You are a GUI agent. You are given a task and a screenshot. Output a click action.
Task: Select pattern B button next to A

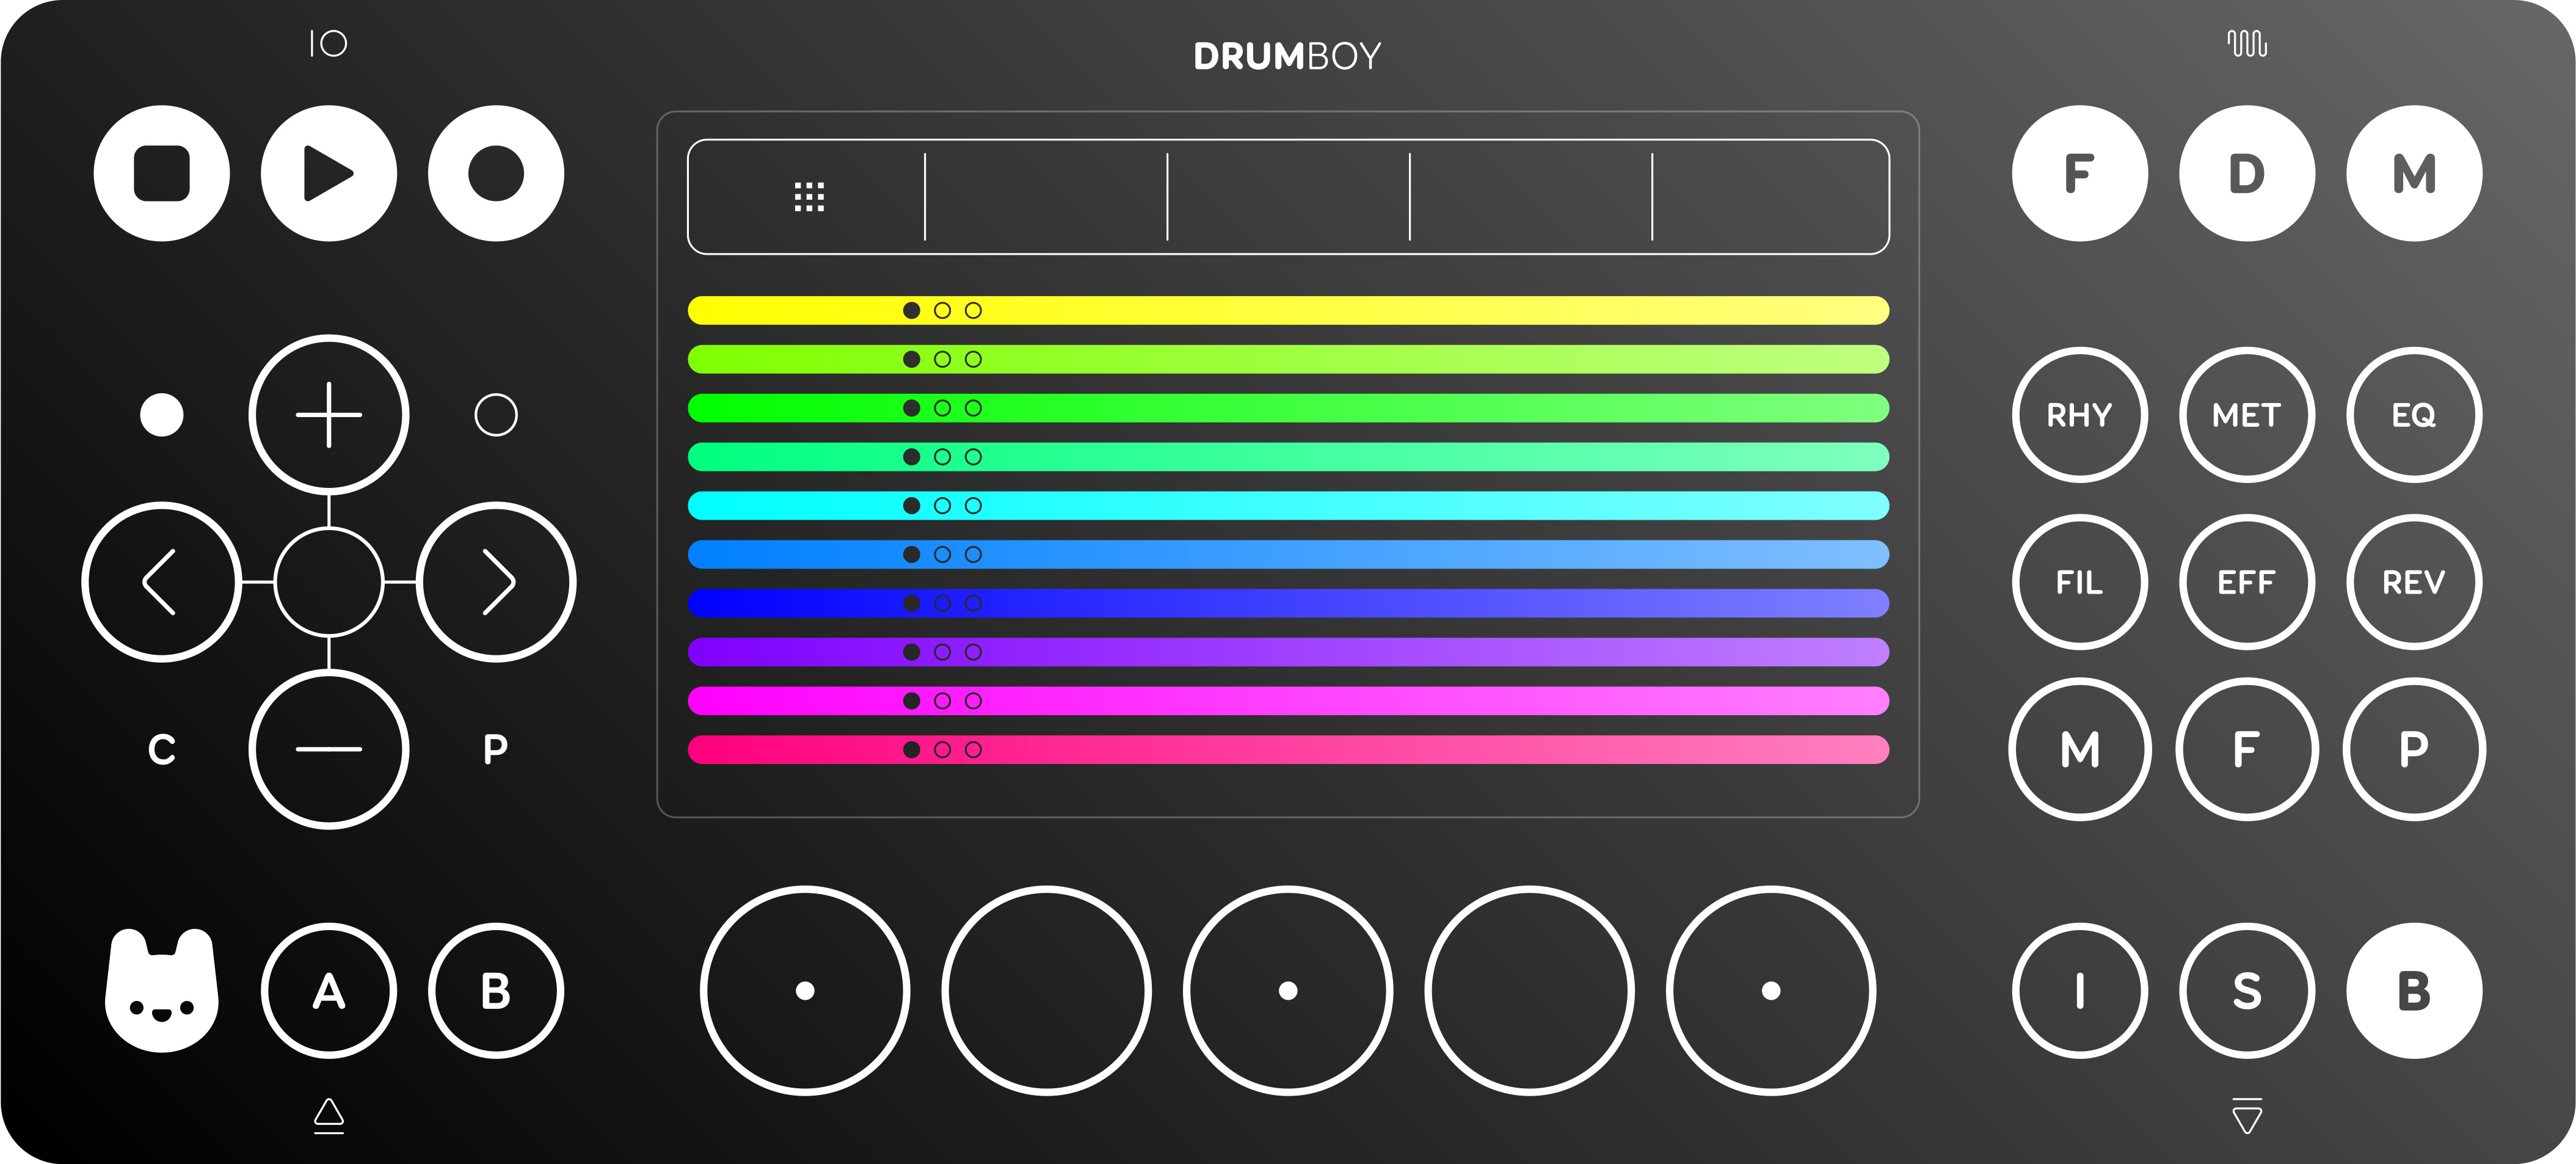pyautogui.click(x=496, y=991)
